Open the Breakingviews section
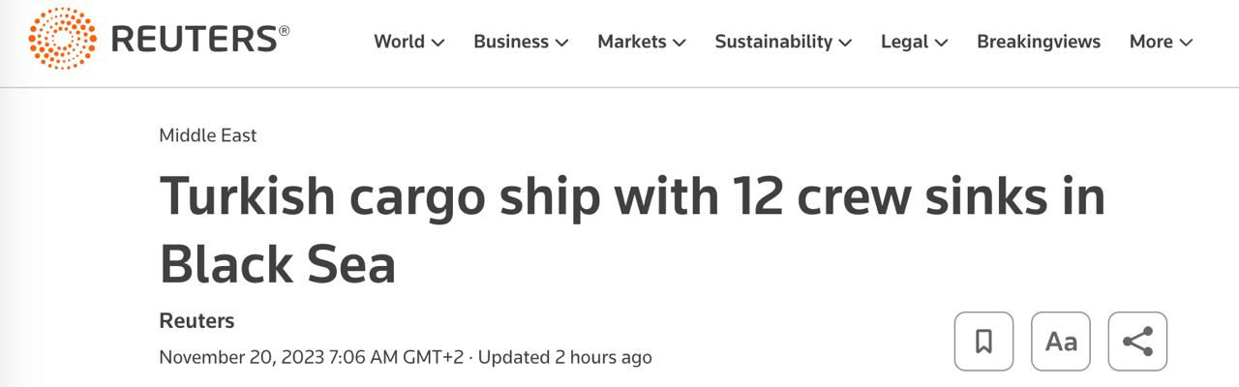Viewport: 1239px width, 387px height. (1039, 42)
